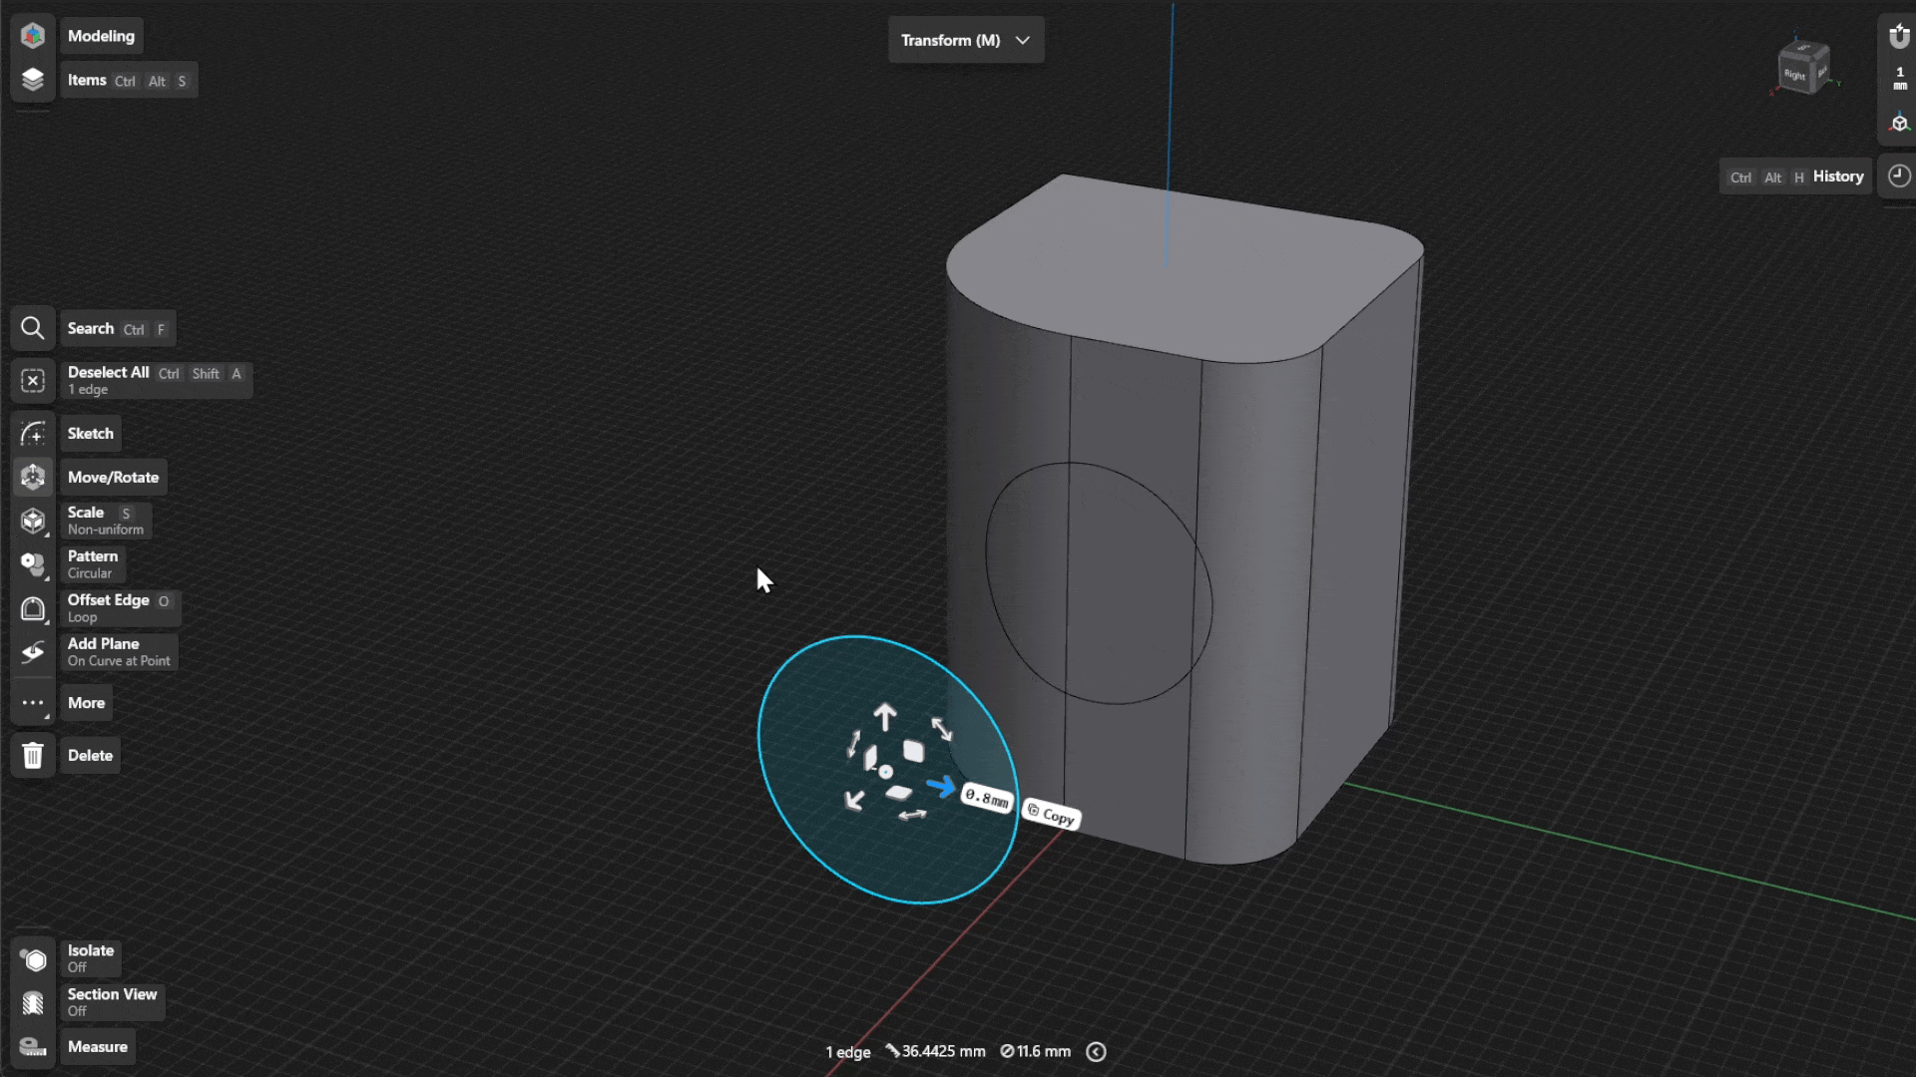Viewport: 1916px width, 1077px height.
Task: Open the Modeling workspace icon
Action: (x=33, y=36)
